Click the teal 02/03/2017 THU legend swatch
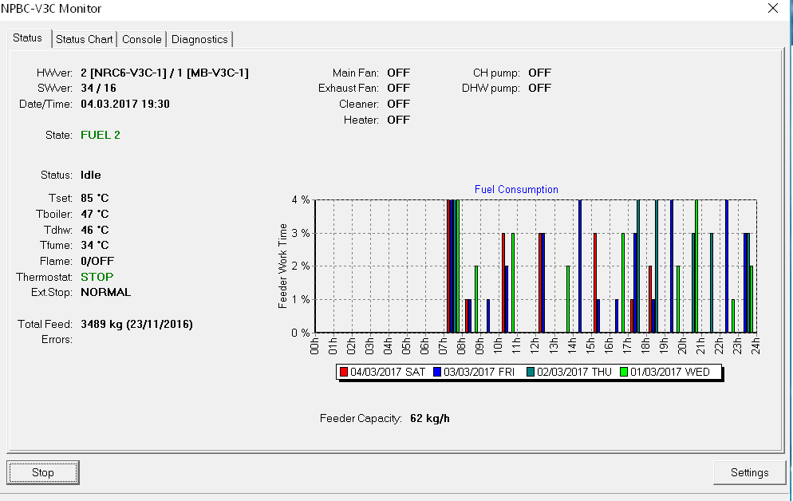 531,372
